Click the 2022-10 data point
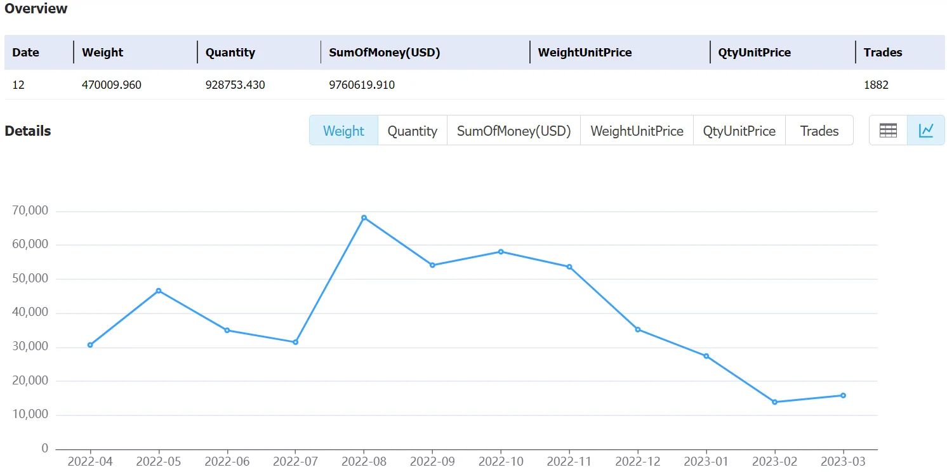947x472 pixels. tap(501, 252)
